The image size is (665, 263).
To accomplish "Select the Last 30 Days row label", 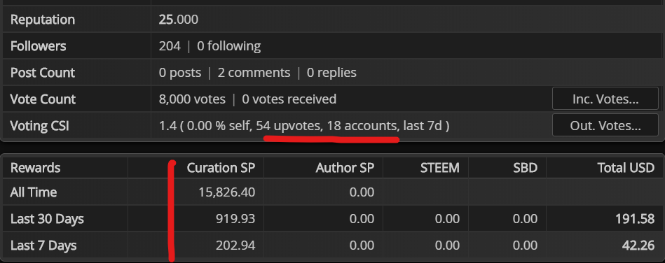I will pyautogui.click(x=47, y=219).
